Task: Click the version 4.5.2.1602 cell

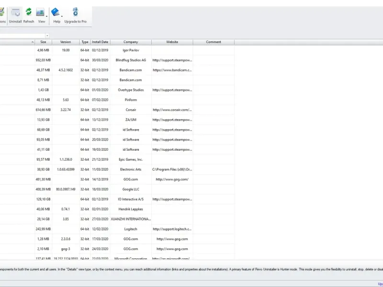Action: click(x=66, y=70)
